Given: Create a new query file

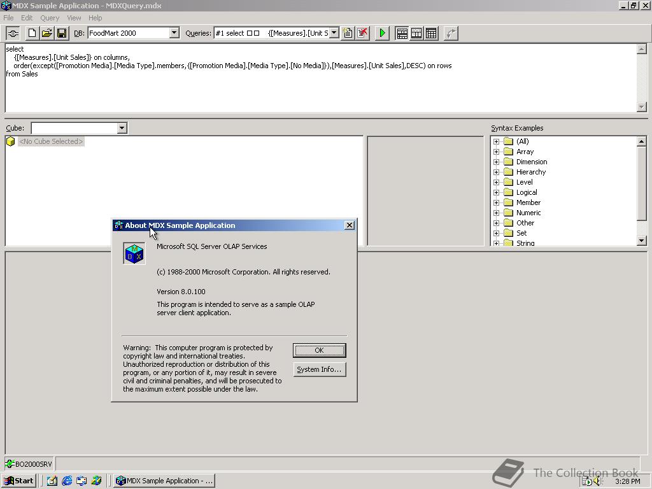Looking at the screenshot, I should pos(32,33).
